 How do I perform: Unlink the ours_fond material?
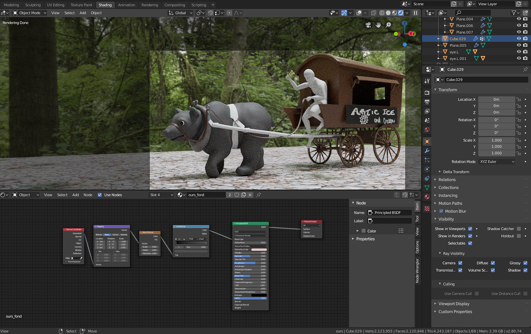250,195
